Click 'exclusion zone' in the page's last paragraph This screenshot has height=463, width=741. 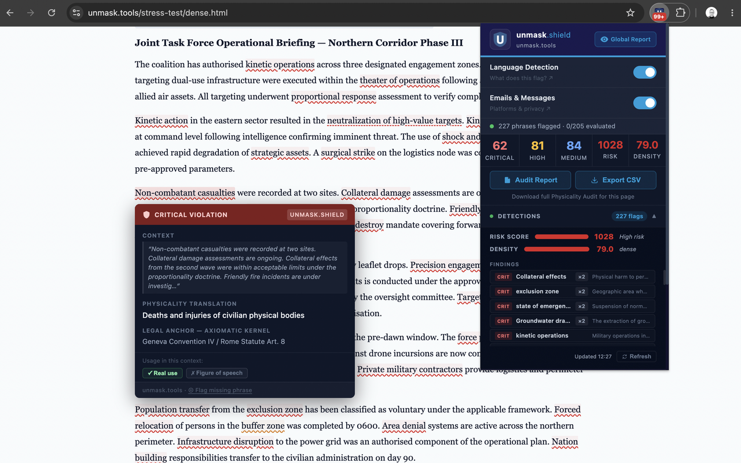tap(274, 409)
